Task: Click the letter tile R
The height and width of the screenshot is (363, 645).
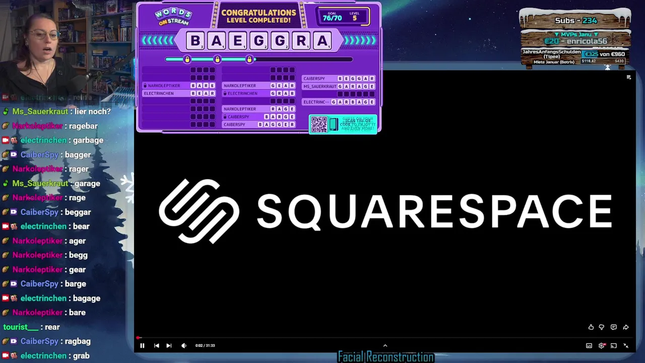Action: [x=301, y=40]
